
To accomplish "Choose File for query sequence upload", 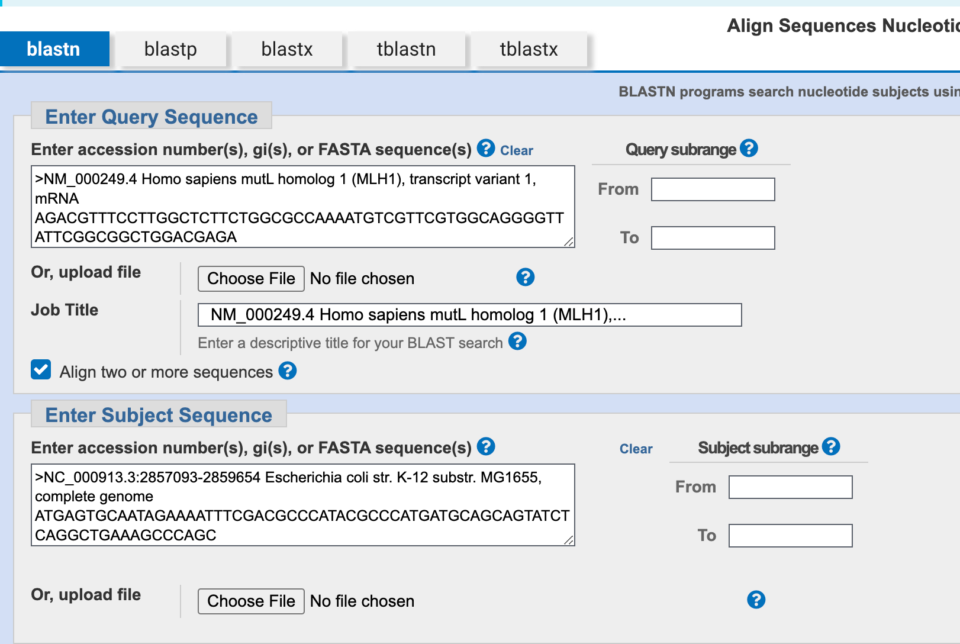I will (x=251, y=278).
